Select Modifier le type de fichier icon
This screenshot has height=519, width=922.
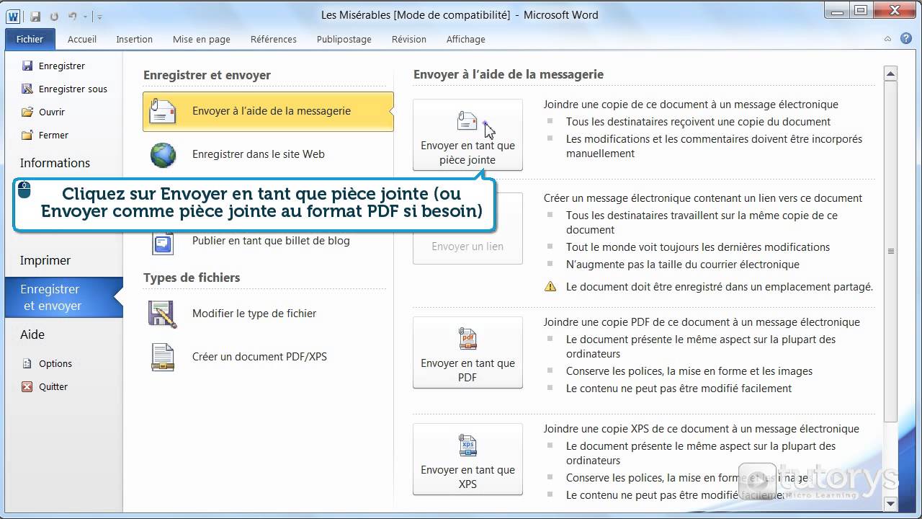(x=162, y=313)
